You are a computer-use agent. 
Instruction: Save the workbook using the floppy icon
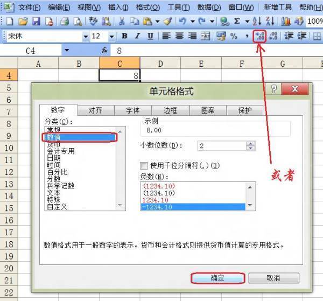point(36,21)
